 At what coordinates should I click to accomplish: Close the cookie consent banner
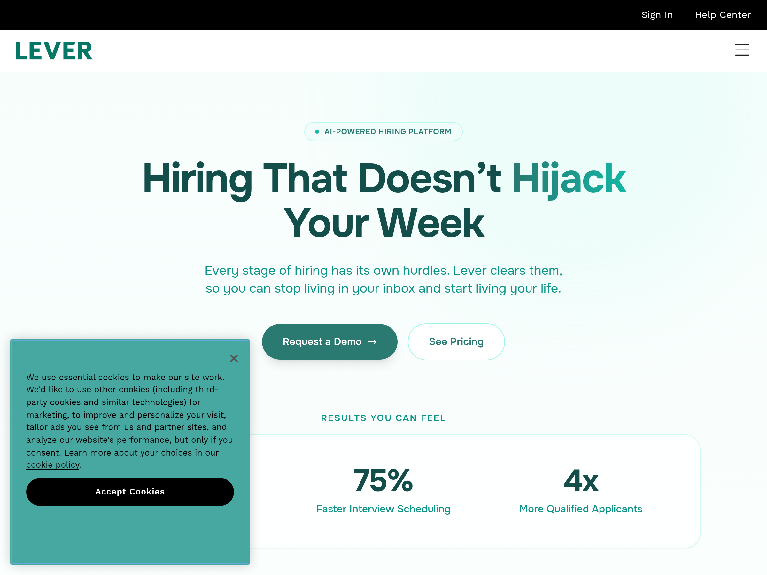click(234, 358)
